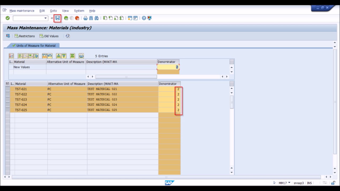Open a new session window icon
Image resolution: width=340 pixels, height=191 pixels.
(130, 18)
